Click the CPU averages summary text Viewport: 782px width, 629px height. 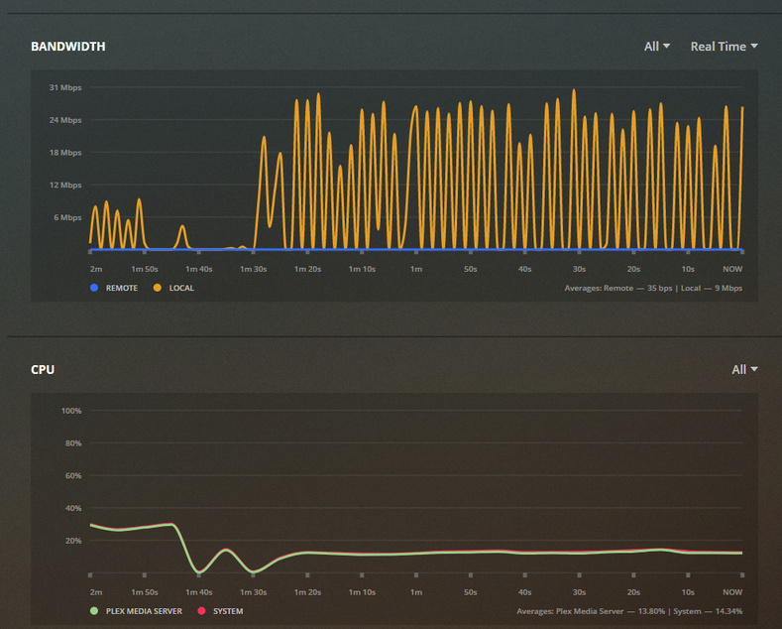point(629,611)
